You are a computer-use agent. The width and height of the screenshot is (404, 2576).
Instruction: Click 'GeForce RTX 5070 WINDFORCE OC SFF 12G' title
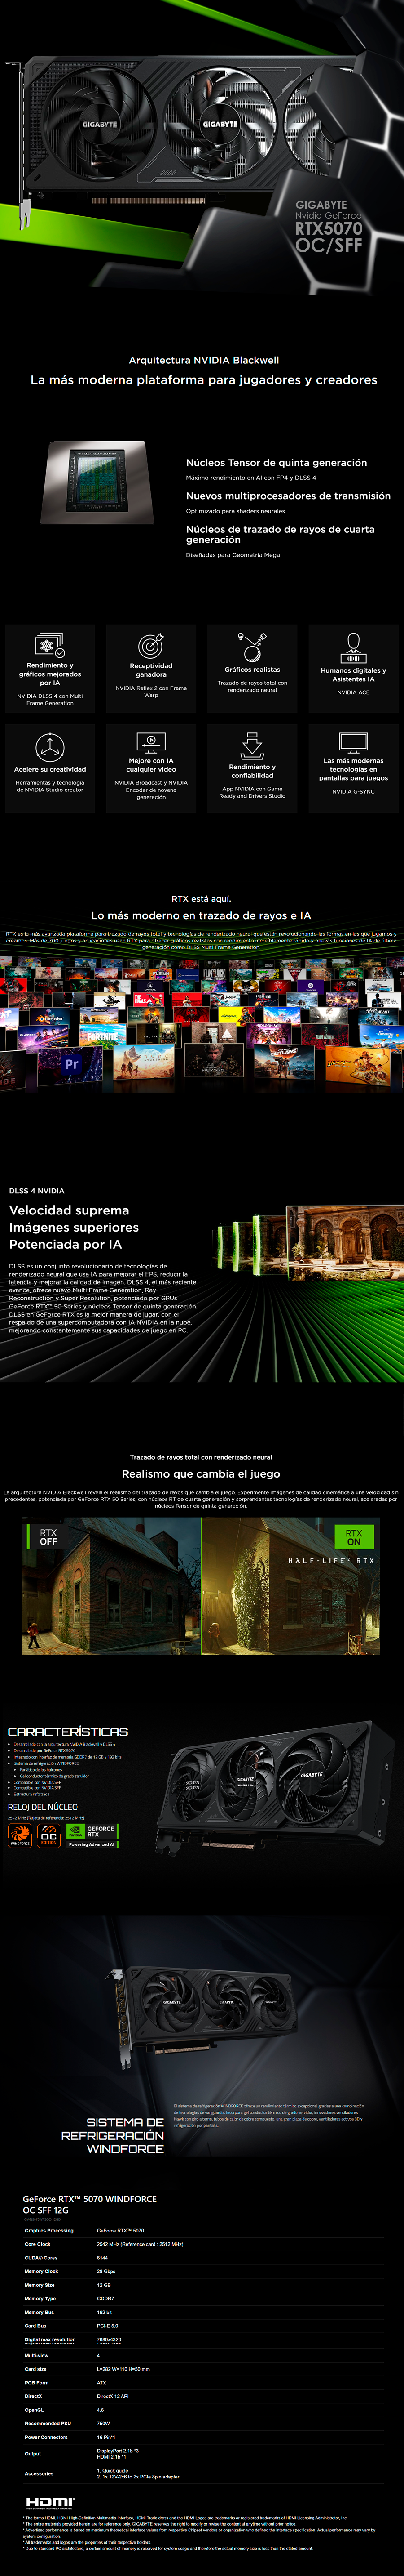pyautogui.click(x=90, y=2204)
